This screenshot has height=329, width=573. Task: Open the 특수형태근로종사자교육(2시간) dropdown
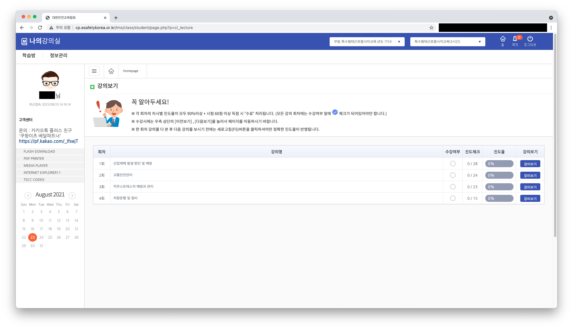click(x=448, y=42)
